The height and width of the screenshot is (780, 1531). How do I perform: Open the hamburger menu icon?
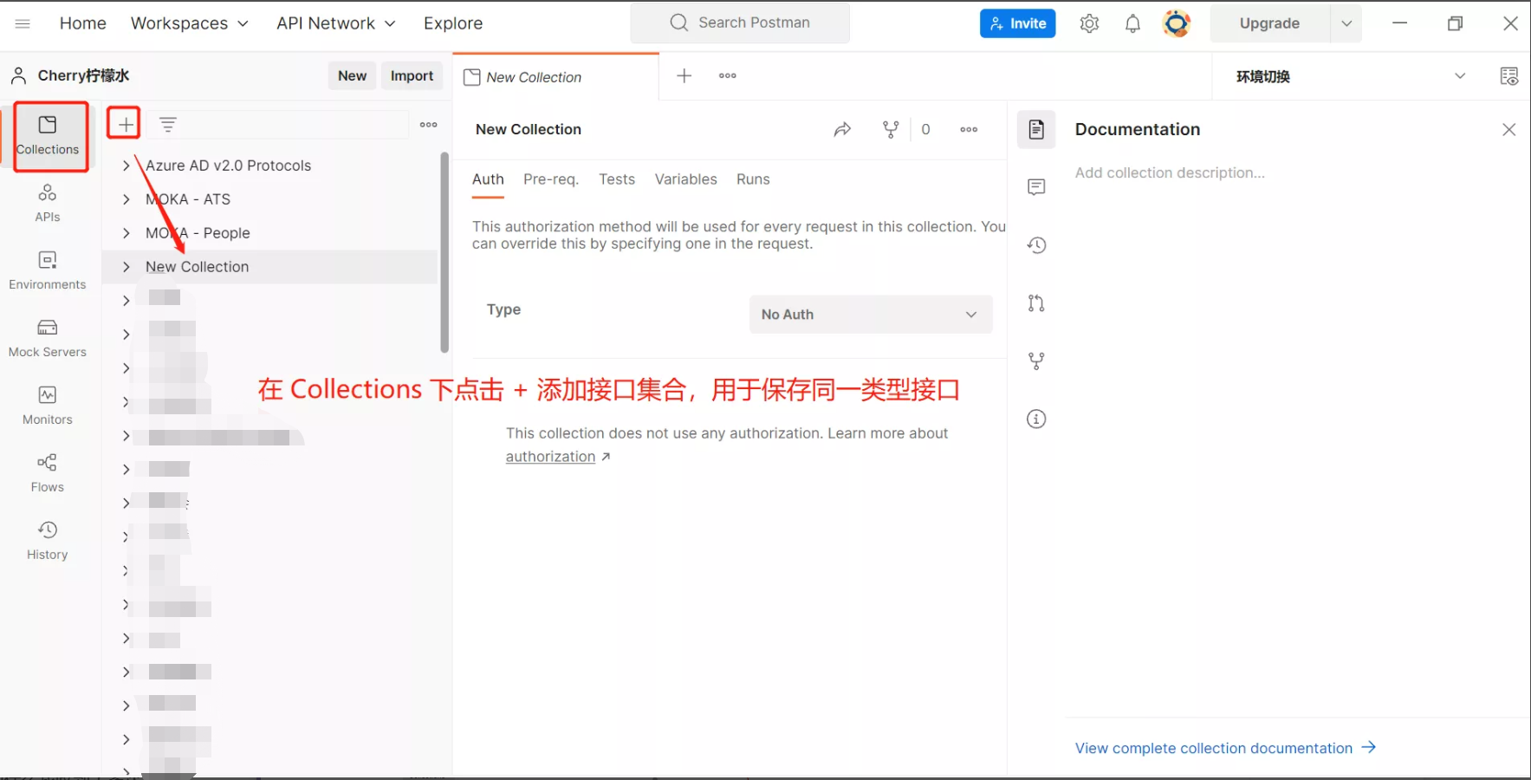point(23,23)
